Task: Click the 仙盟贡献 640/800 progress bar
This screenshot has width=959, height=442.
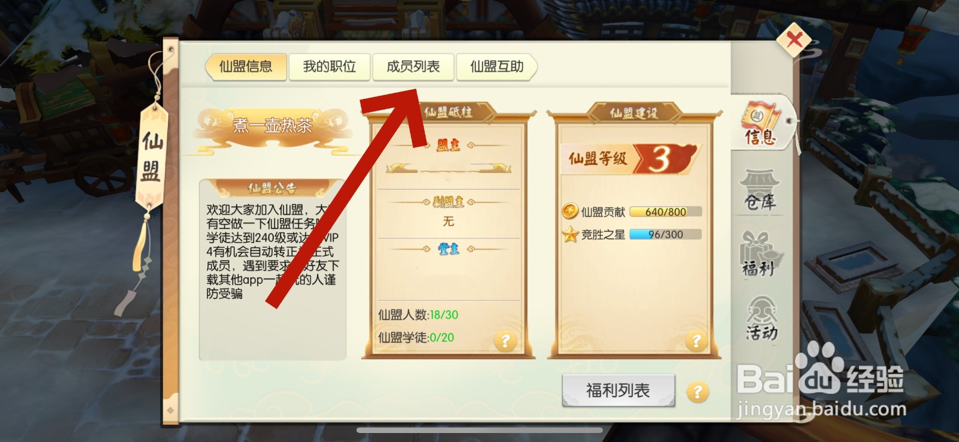Action: click(x=665, y=212)
